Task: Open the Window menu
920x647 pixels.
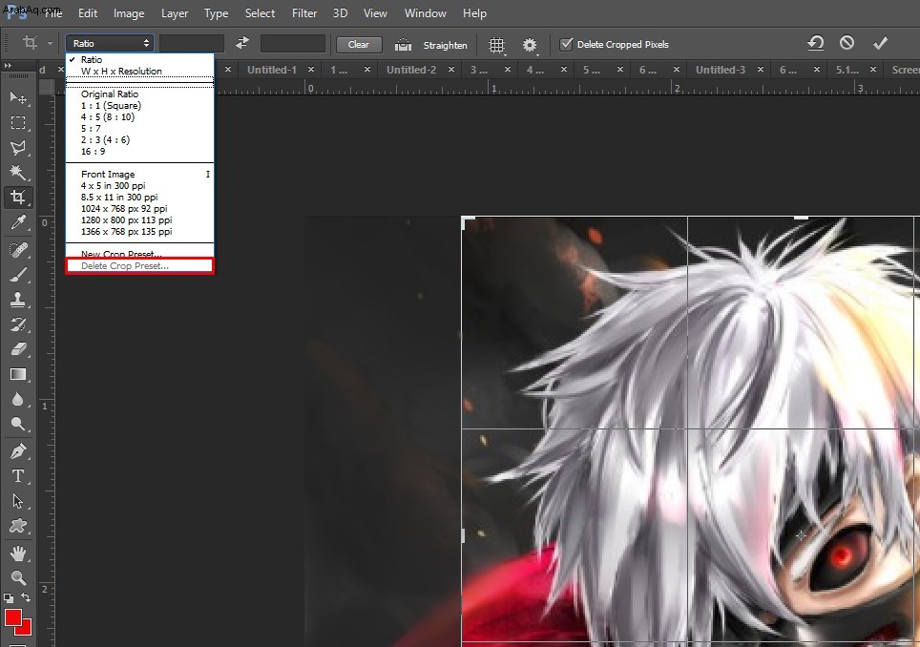Action: [426, 13]
